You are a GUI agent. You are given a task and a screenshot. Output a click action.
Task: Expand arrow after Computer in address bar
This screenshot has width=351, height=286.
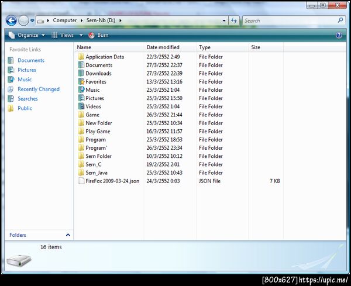tap(81, 20)
